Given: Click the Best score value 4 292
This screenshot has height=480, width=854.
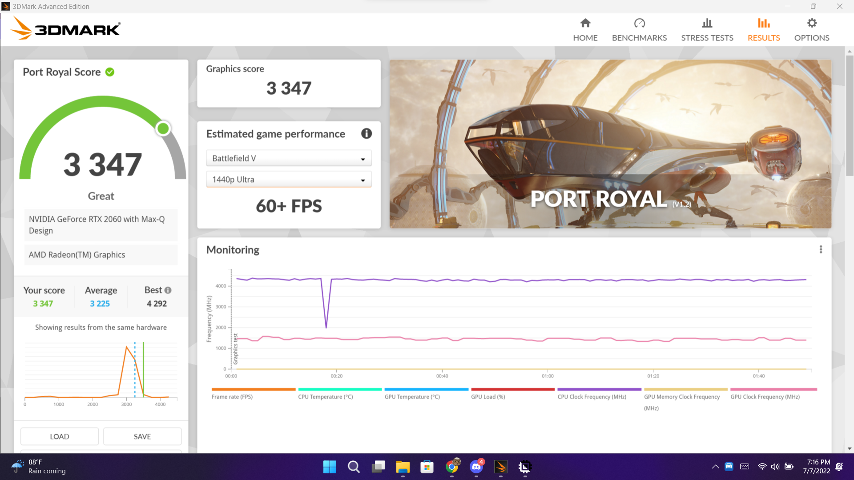Looking at the screenshot, I should (157, 304).
